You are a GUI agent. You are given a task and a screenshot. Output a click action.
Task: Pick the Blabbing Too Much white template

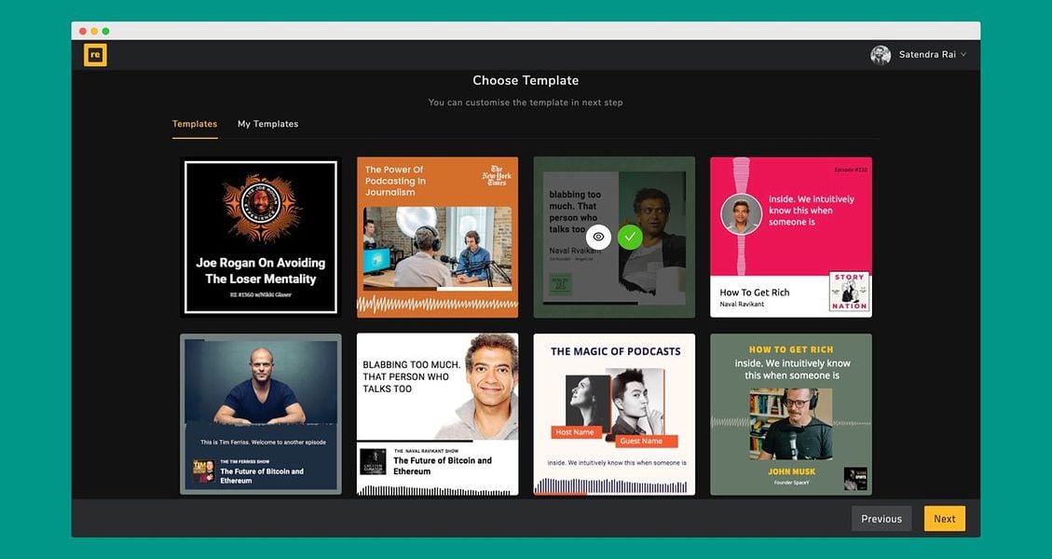click(437, 414)
